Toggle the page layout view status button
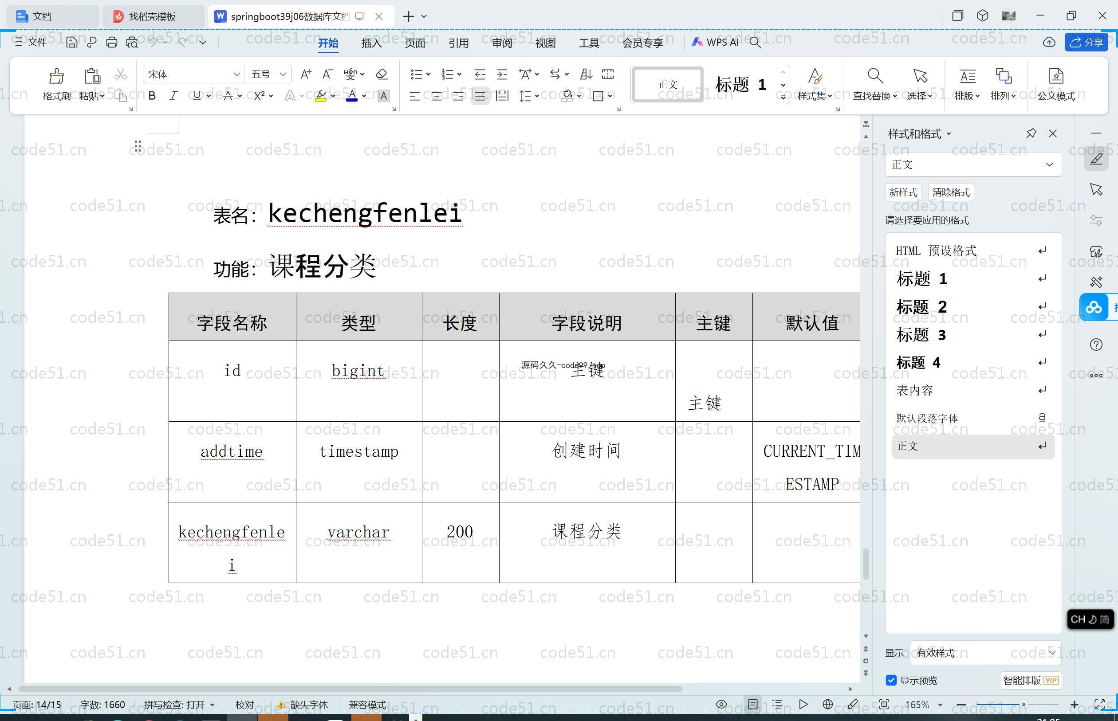This screenshot has height=721, width=1118. click(x=753, y=704)
